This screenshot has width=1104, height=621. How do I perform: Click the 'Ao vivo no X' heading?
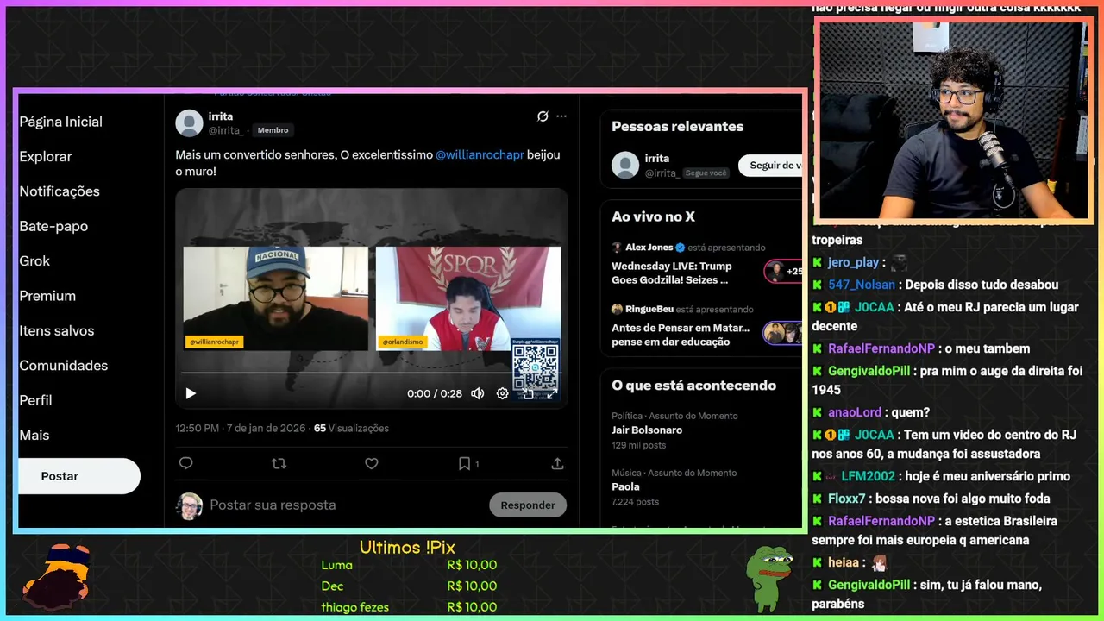(653, 216)
